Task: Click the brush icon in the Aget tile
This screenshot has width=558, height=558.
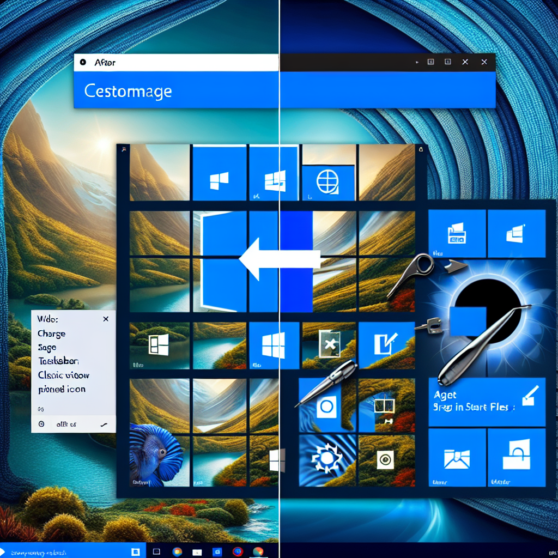Action: pyautogui.click(x=530, y=396)
